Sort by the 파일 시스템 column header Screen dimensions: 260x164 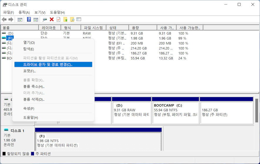coord(93,28)
